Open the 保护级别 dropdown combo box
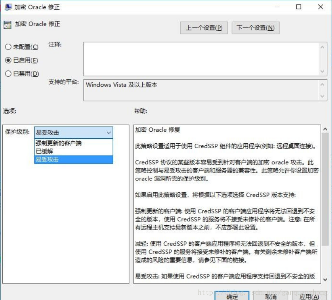 pos(73,133)
